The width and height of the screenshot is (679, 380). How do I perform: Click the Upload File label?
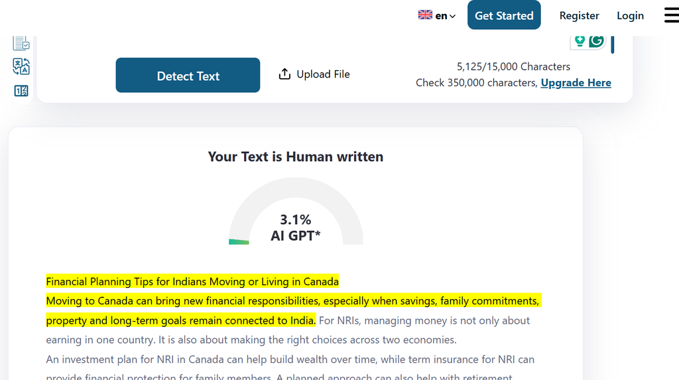[x=323, y=74]
